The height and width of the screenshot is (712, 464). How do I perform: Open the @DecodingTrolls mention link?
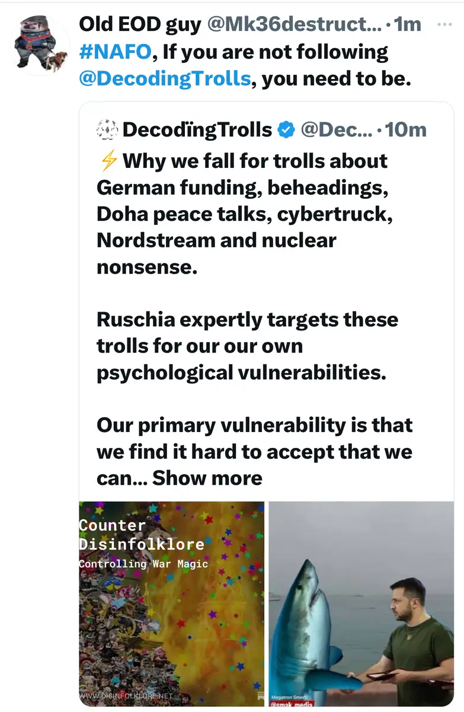[x=164, y=79]
